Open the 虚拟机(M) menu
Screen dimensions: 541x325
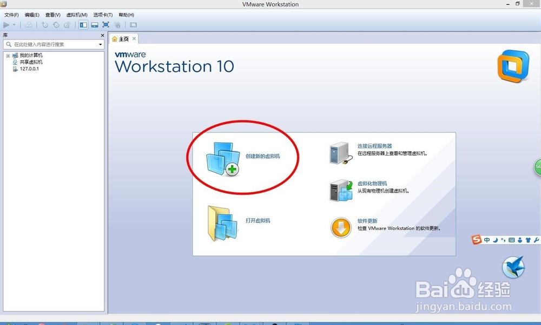click(77, 15)
